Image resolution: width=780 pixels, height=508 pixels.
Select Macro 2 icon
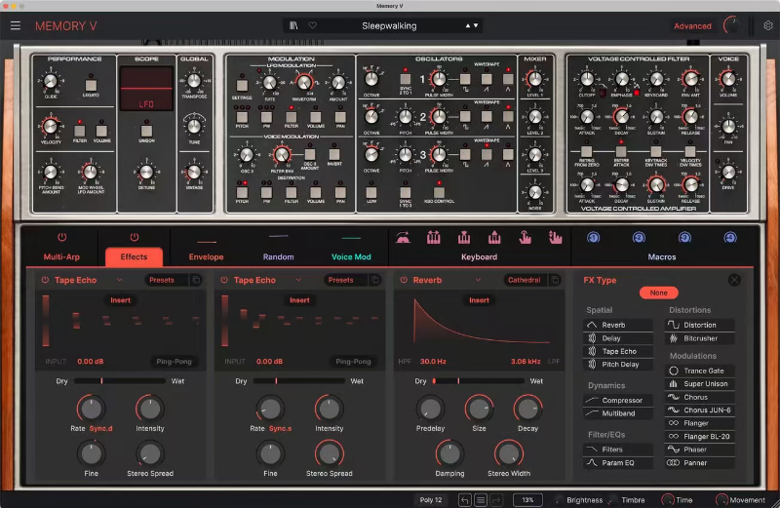pos(639,238)
